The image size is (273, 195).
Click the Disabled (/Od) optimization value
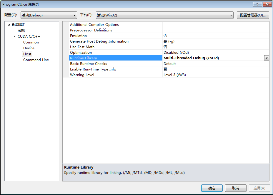click(x=176, y=52)
